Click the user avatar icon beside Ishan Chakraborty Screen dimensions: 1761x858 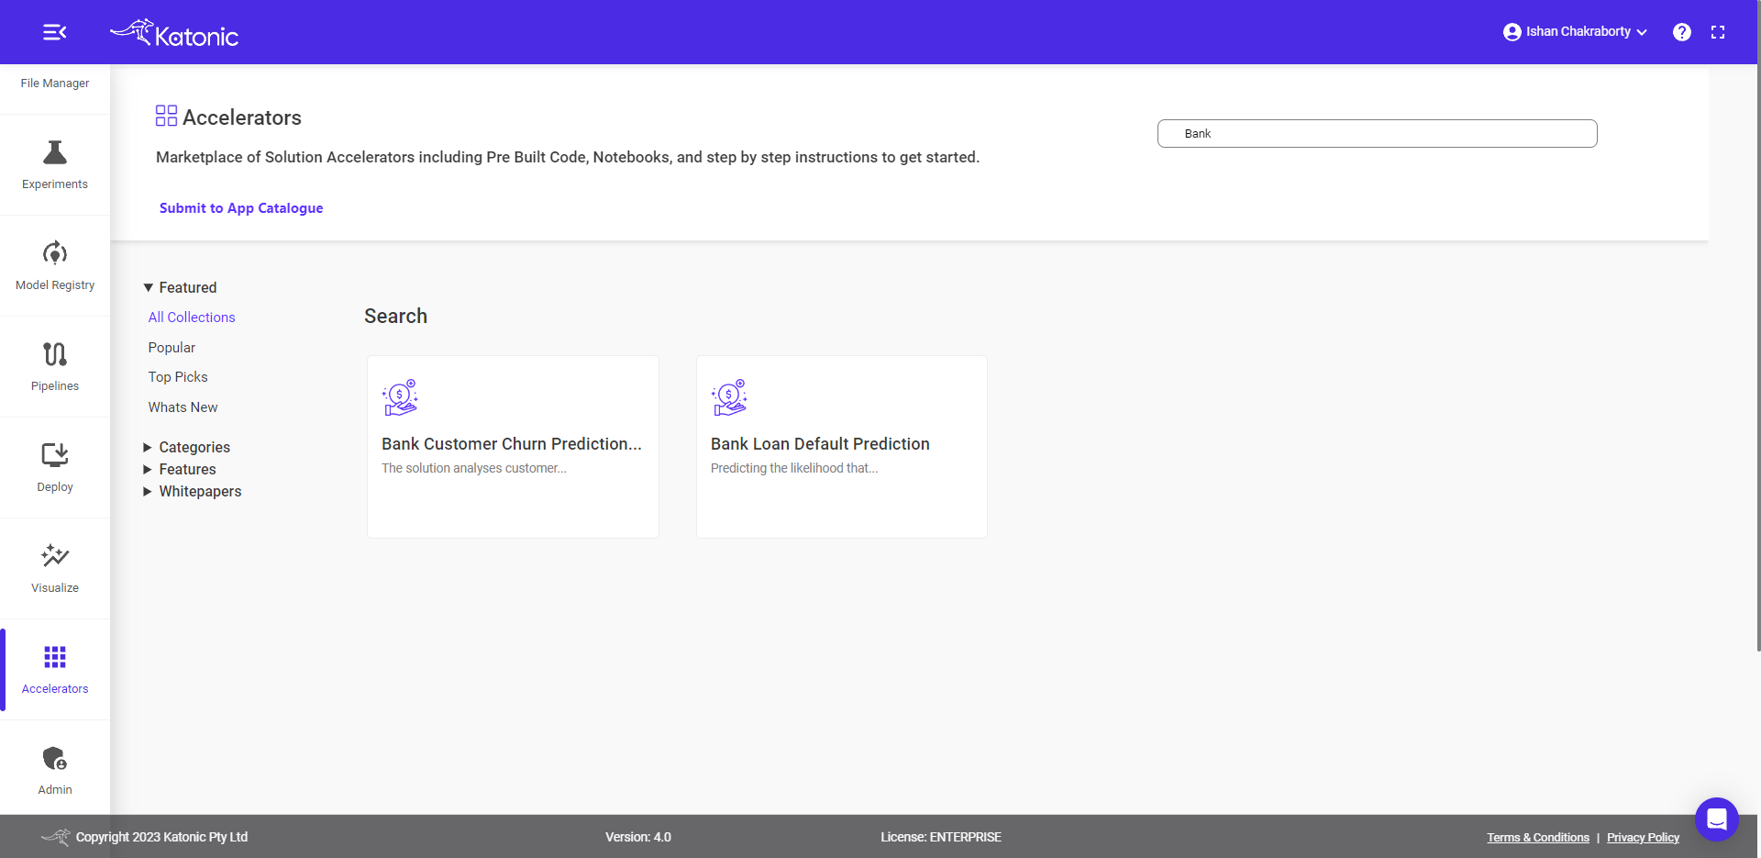point(1512,32)
